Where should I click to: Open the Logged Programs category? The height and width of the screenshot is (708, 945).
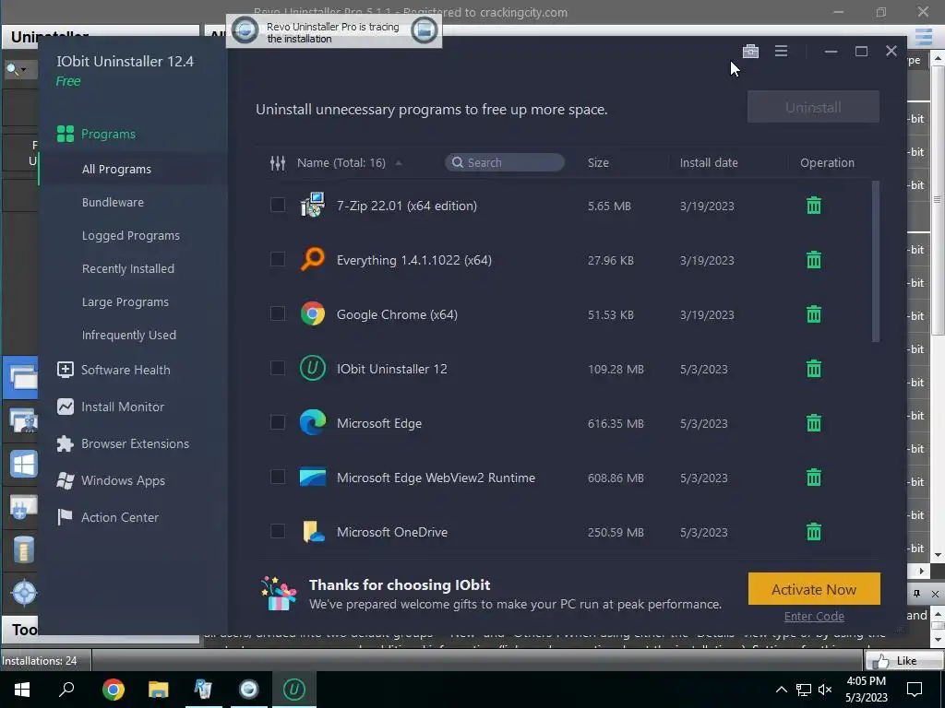pyautogui.click(x=131, y=235)
